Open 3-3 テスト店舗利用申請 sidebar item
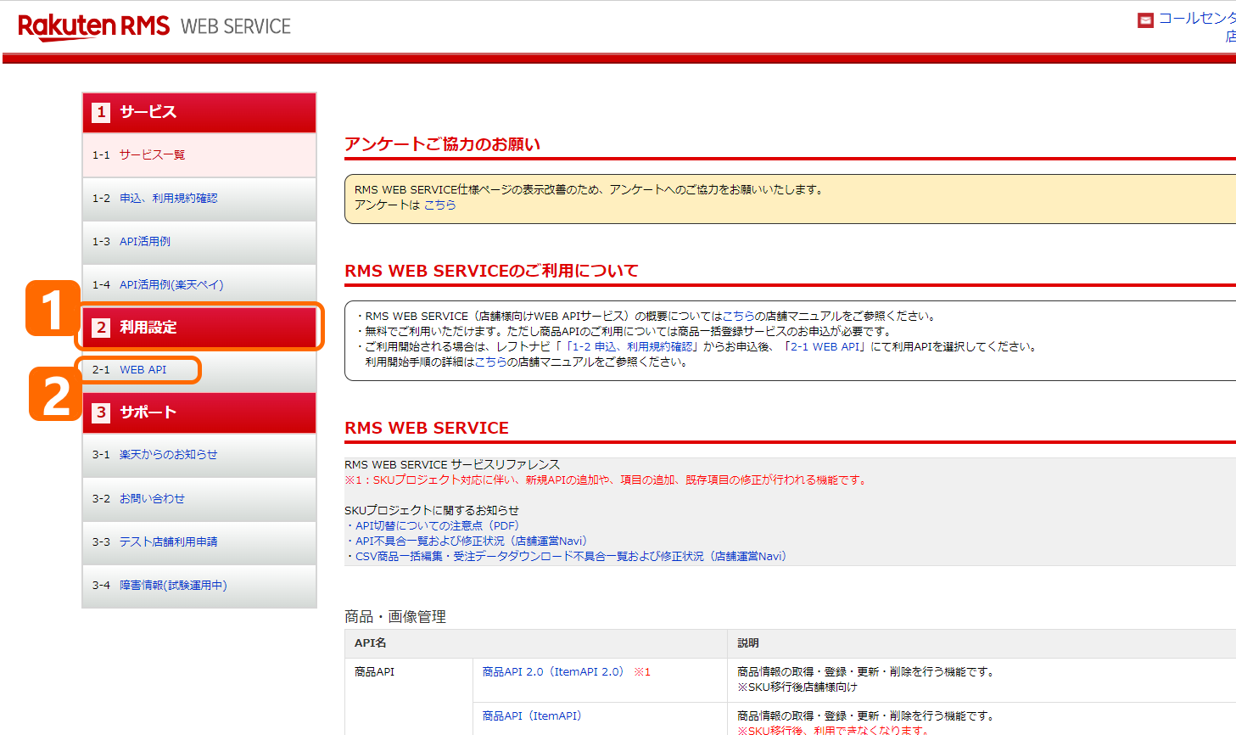This screenshot has height=735, width=1236. (x=199, y=542)
